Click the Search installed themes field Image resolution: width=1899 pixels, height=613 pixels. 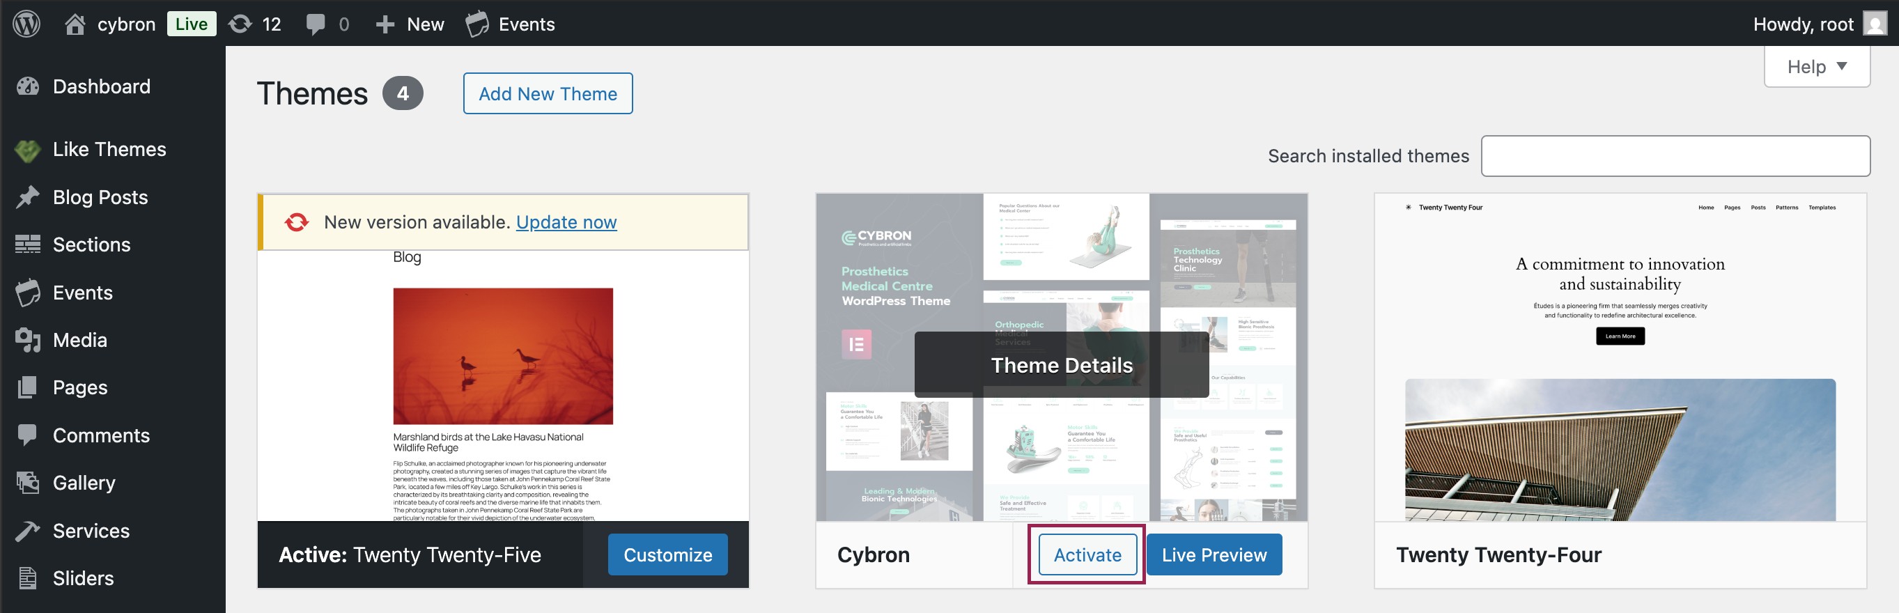tap(1675, 156)
